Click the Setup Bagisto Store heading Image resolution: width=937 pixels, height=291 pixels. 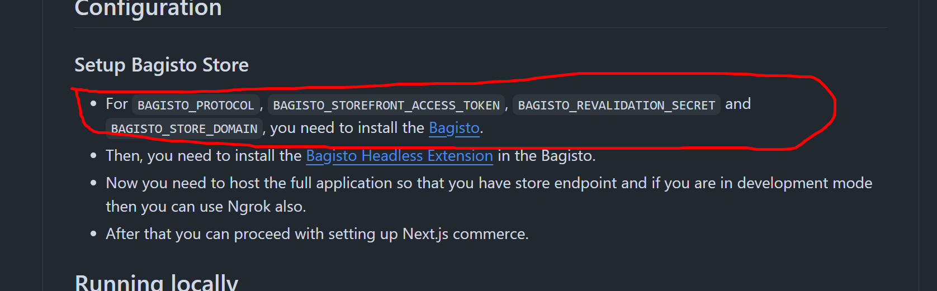click(162, 65)
